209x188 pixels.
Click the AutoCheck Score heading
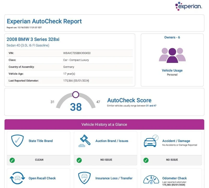129,100
